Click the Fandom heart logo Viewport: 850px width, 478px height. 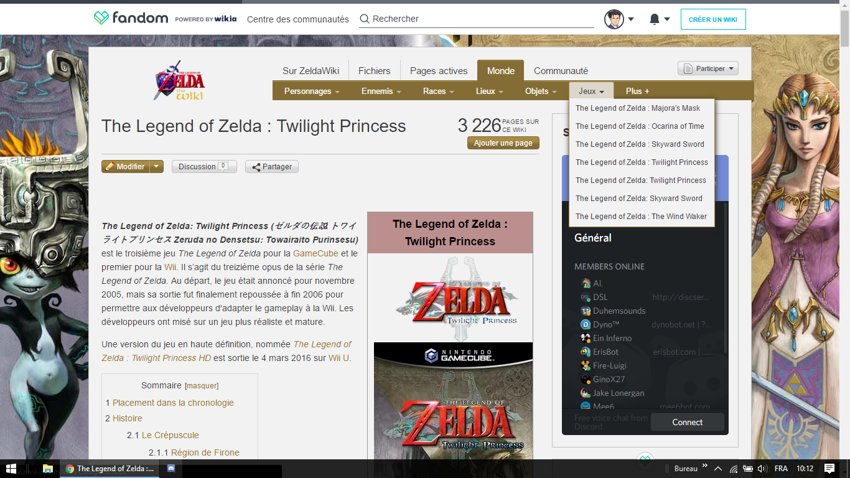point(101,18)
